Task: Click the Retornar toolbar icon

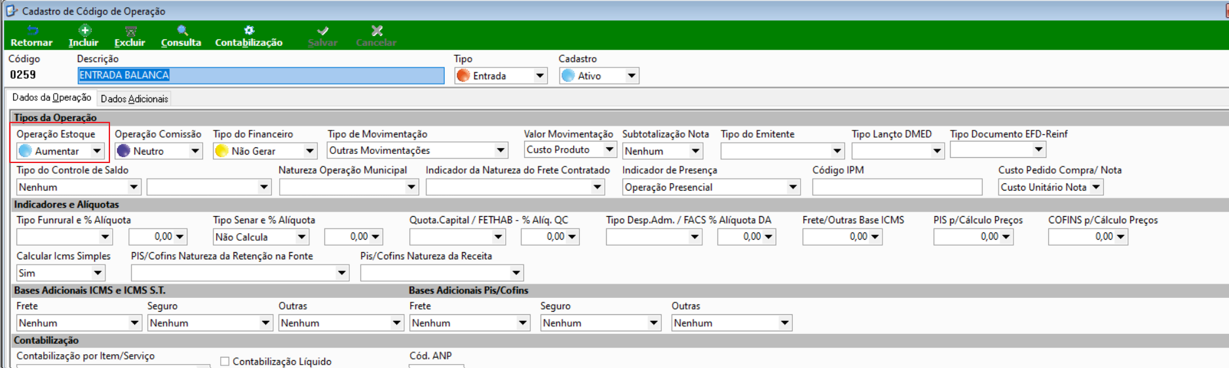Action: click(33, 31)
